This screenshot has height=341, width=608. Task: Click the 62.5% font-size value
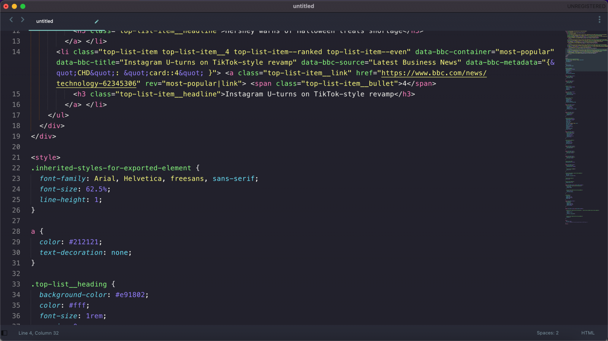[x=96, y=189]
